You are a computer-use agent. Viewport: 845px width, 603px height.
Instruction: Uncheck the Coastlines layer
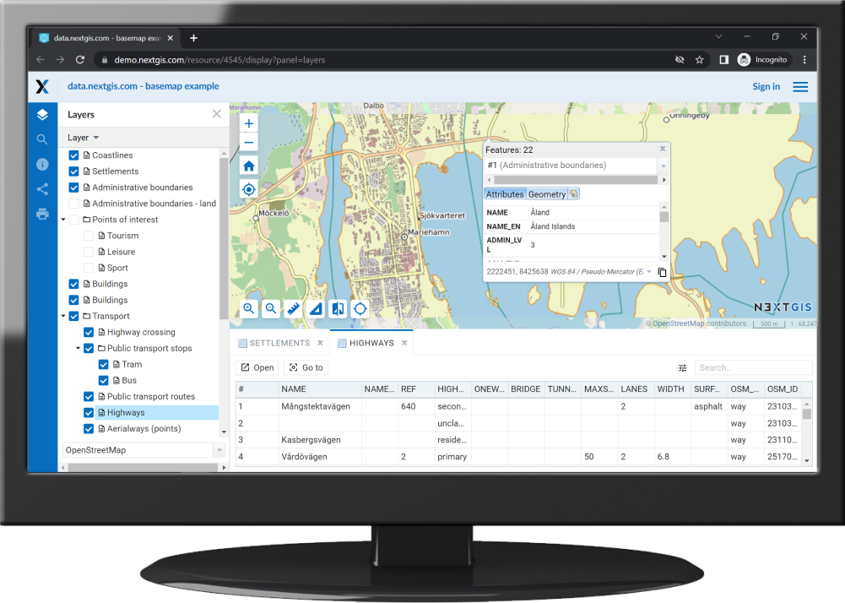[x=73, y=155]
